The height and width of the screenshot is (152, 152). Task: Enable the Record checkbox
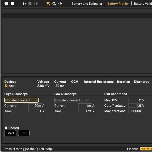(6, 128)
